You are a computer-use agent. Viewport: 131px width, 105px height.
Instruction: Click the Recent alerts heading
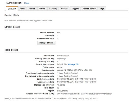[12, 15]
